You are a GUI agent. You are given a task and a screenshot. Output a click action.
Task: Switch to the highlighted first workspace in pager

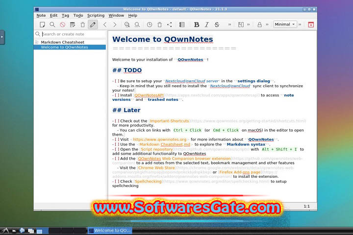(42, 231)
